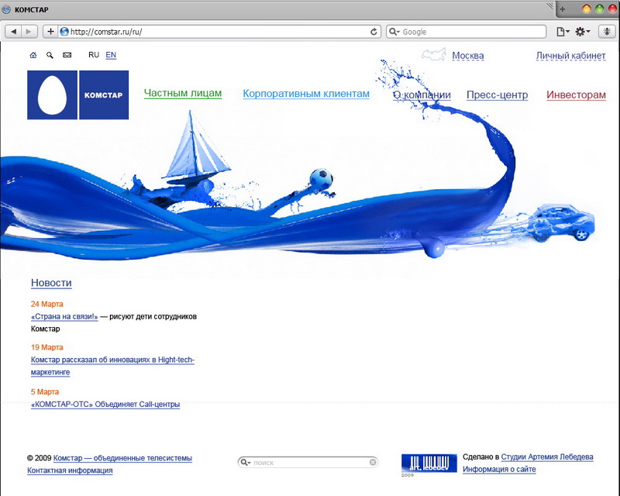Switch the site language to EN

pyautogui.click(x=111, y=55)
